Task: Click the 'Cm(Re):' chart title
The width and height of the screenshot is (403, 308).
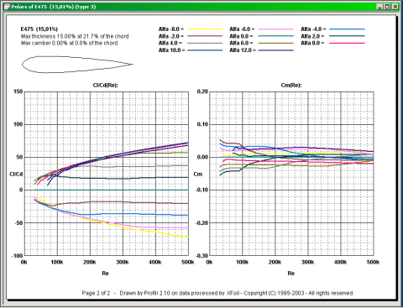Action: [291, 85]
